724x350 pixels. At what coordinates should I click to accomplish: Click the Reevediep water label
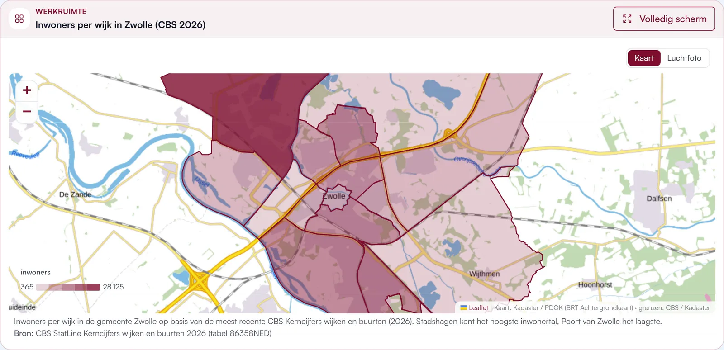(25, 155)
